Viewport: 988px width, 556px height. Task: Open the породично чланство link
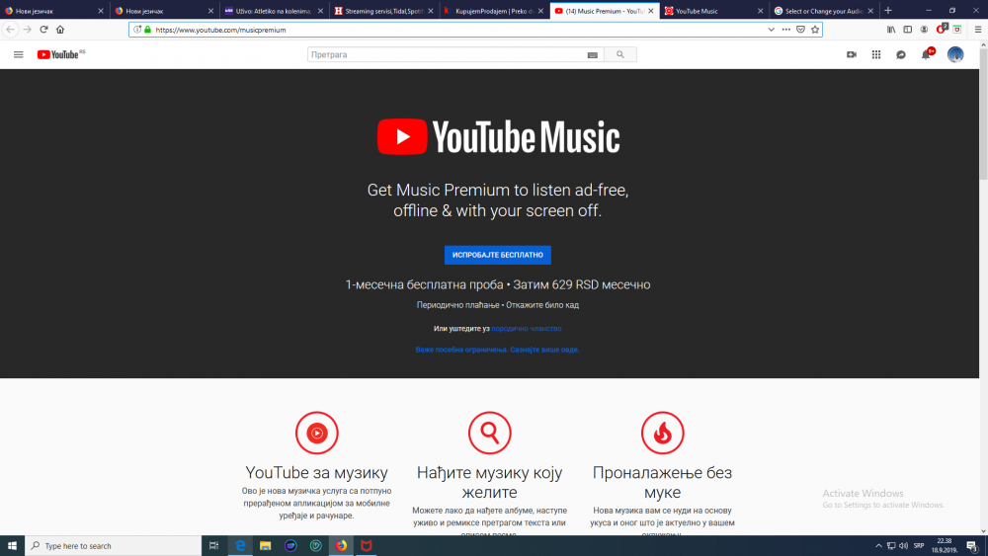click(x=527, y=329)
